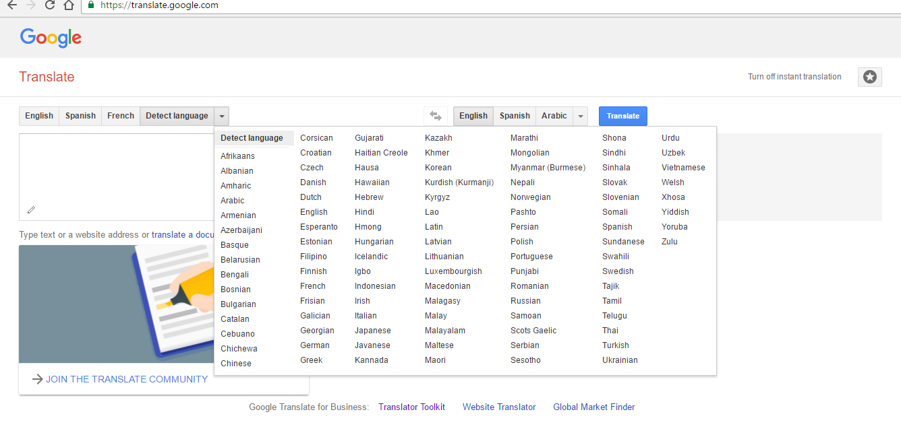
Task: Select Japanese from the language list
Action: point(372,330)
